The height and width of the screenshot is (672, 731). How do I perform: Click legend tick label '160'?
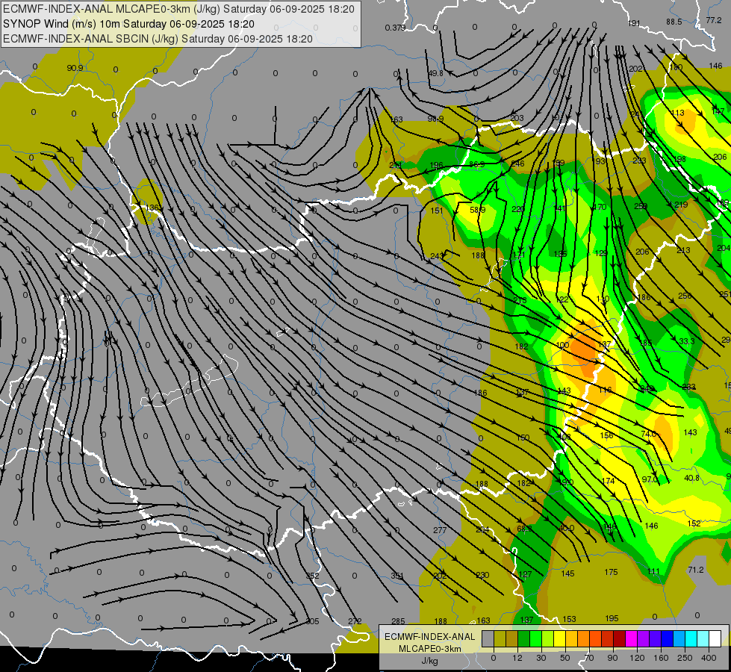(661, 658)
